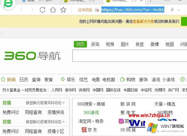187x136 pixels.
Task: Open the 新浪网 link
Action: click(128, 104)
